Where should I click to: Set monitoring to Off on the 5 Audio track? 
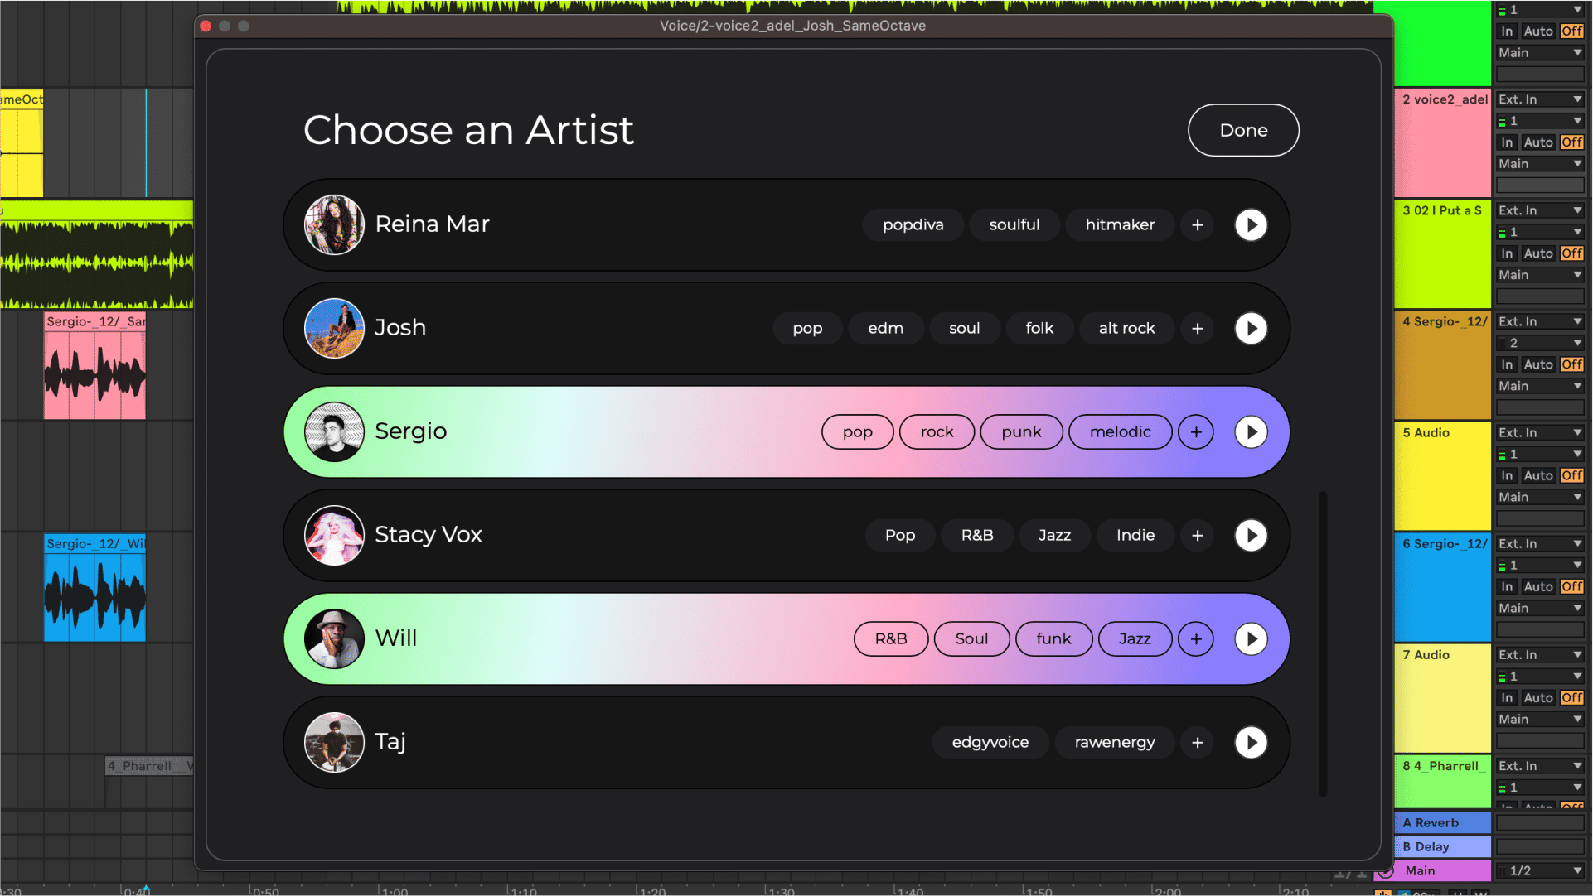(1571, 475)
